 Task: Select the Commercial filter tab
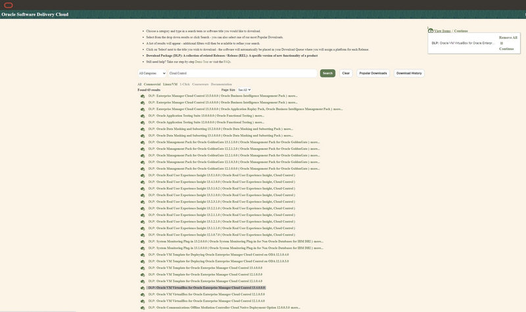click(x=153, y=84)
